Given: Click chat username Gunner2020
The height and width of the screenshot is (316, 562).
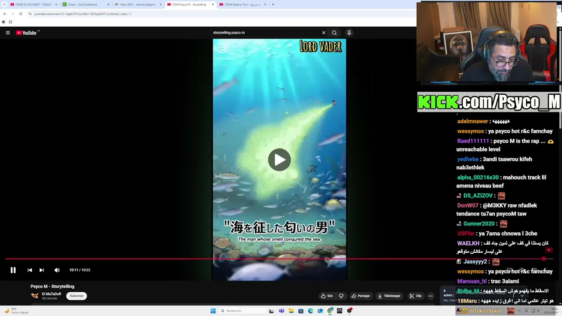Looking at the screenshot, I should coord(478,223).
